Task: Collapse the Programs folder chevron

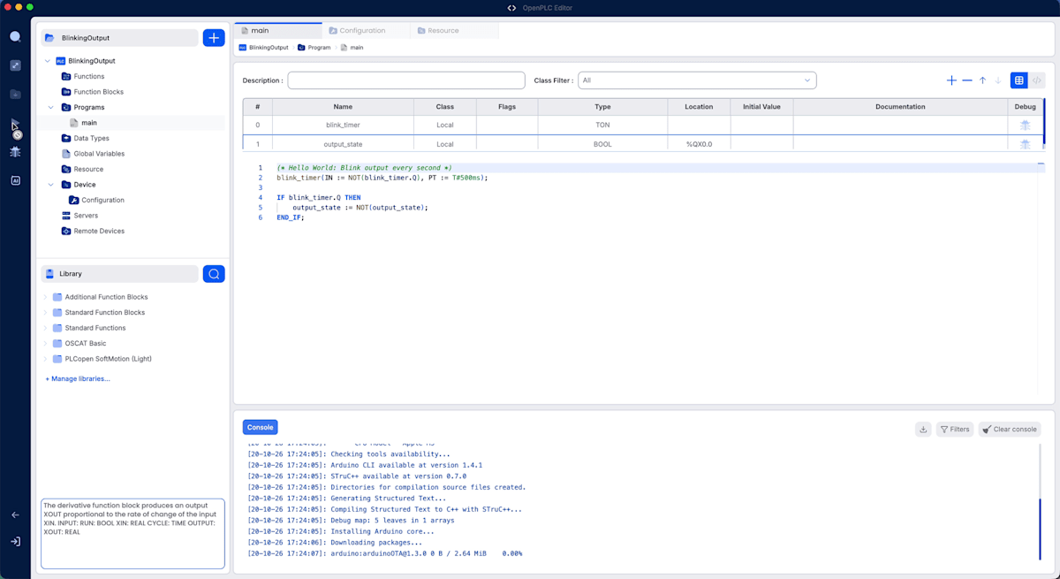Action: 51,107
